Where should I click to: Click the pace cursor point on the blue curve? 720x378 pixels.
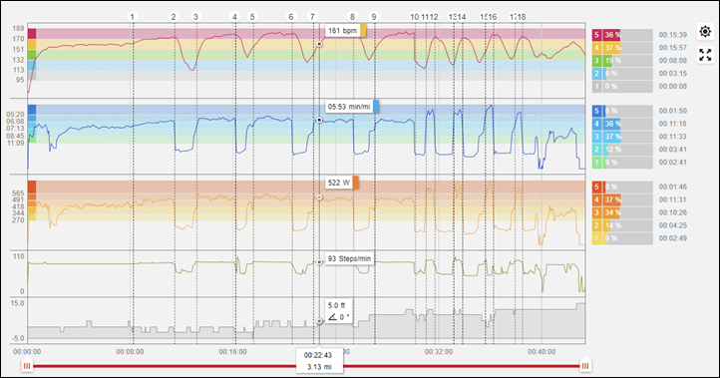point(319,121)
